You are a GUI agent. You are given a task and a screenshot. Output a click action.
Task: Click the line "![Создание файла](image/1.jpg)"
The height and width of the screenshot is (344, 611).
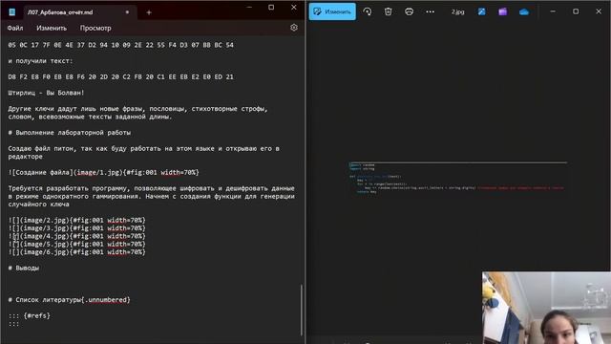click(103, 172)
